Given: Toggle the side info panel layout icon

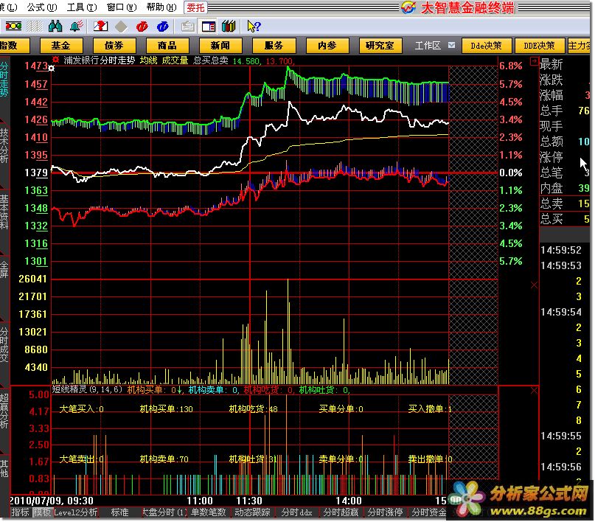Looking at the screenshot, I should coord(209,27).
